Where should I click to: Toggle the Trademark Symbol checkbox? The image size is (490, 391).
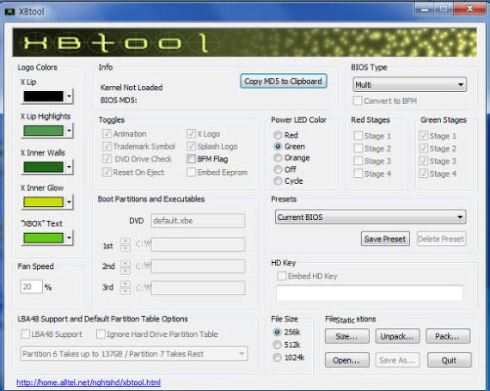(x=107, y=146)
